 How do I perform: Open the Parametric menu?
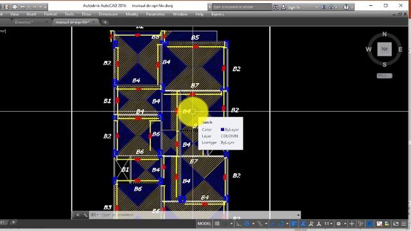155,14
